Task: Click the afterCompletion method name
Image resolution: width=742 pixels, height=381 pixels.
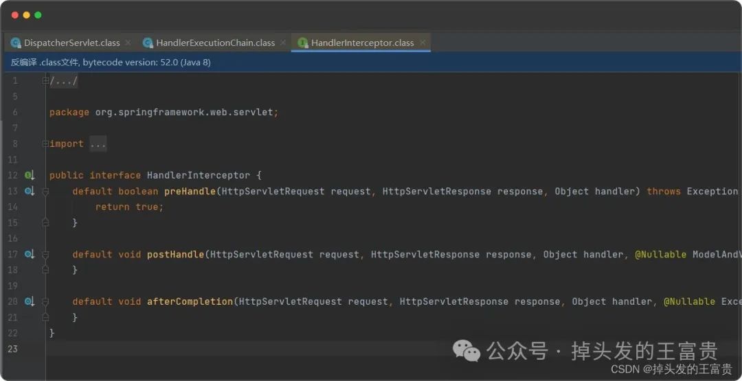Action: tap(190, 301)
